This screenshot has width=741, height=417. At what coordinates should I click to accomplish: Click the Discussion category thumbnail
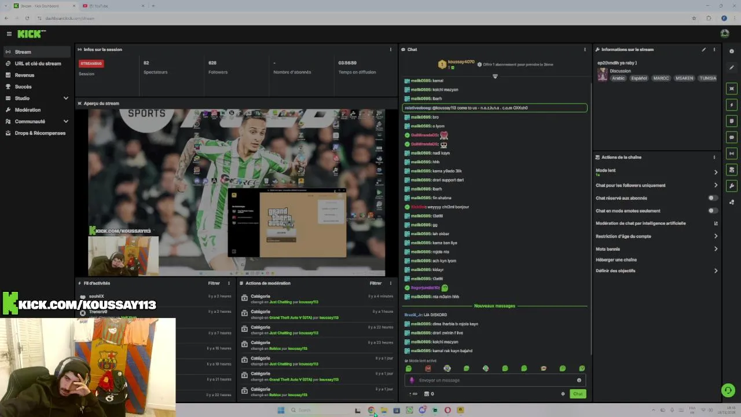[x=603, y=74]
